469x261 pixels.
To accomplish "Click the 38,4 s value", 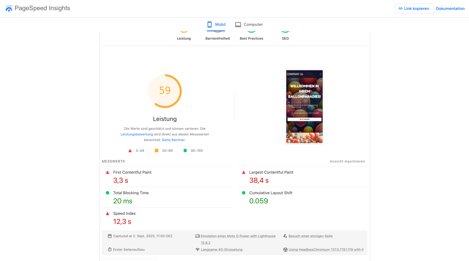I will coord(259,180).
